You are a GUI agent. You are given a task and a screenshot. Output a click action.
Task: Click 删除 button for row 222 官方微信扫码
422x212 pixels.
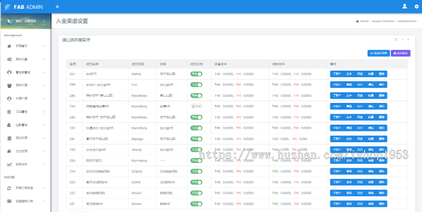(382, 193)
